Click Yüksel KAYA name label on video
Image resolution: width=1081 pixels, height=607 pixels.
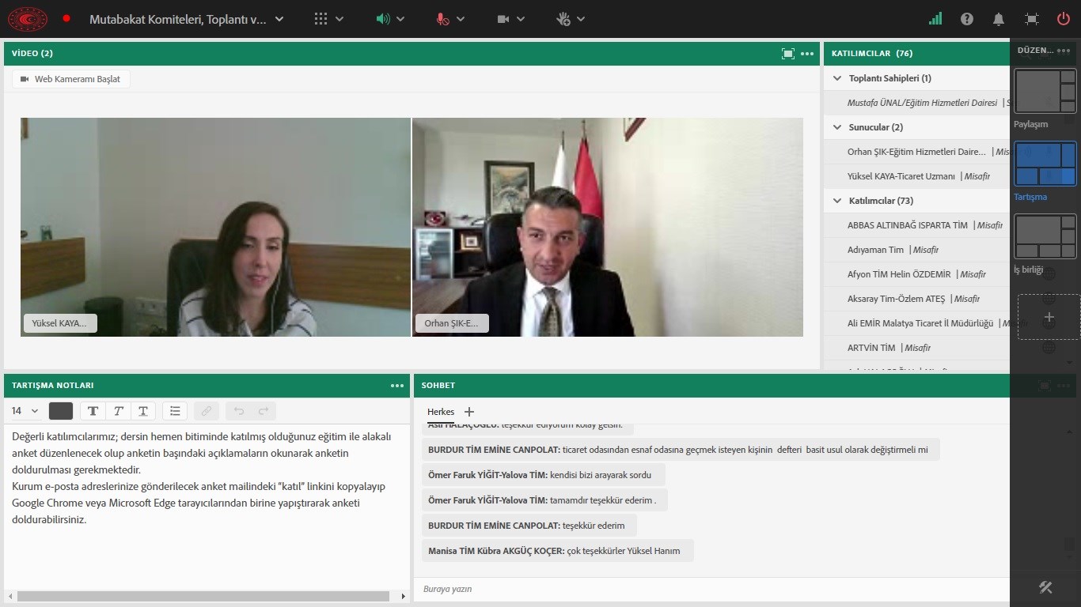pyautogui.click(x=60, y=323)
